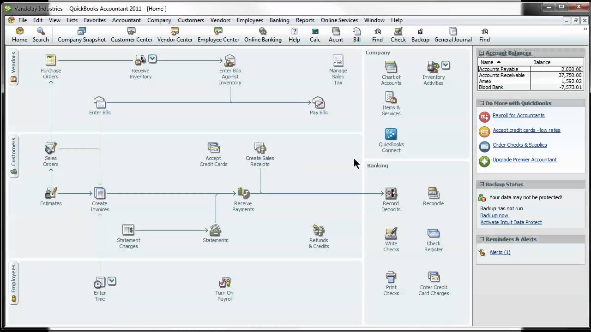The height and width of the screenshot is (332, 591).
Task: Open Pay Bills icon
Action: [x=319, y=102]
